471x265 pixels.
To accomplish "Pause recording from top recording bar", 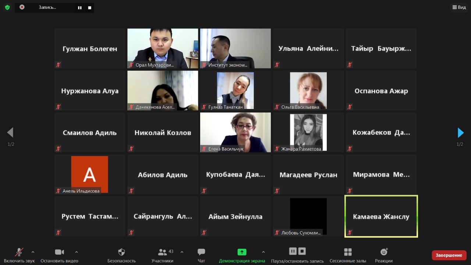I will 80,7.
